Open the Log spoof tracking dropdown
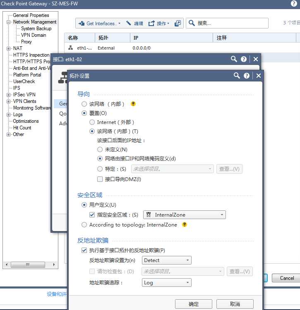300x310 pixels. 166,283
